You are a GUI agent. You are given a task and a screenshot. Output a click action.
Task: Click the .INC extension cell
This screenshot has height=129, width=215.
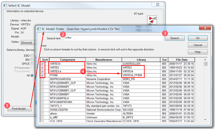click(164, 117)
